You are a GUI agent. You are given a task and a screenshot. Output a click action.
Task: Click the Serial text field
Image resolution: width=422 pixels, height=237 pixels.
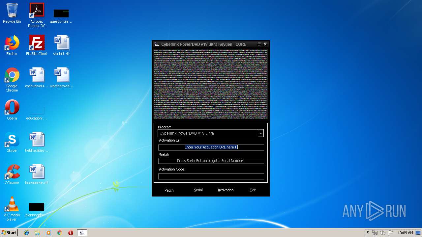(x=211, y=161)
